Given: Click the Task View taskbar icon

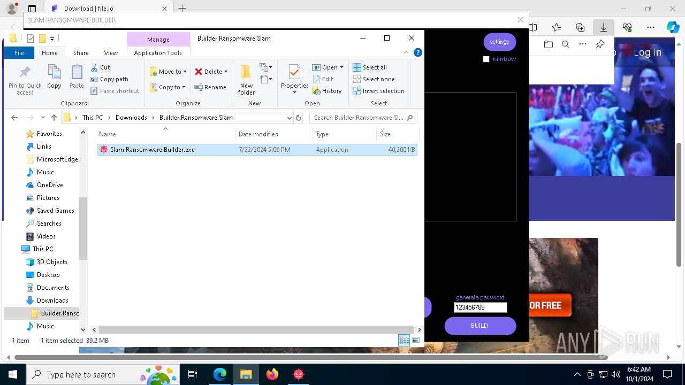Looking at the screenshot, I should pos(193,374).
